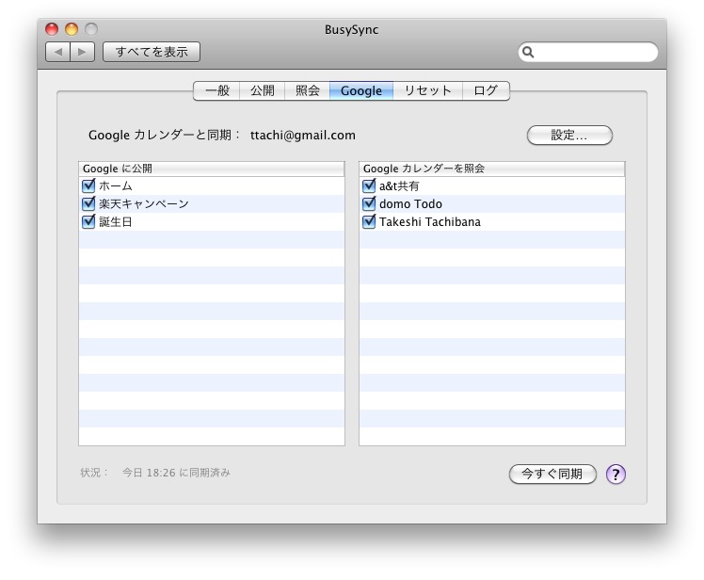Switch to the 一般 tab
The width and height of the screenshot is (704, 580).
tap(216, 91)
